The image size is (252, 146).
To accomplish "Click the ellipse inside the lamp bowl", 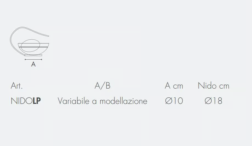I will 30,46.
